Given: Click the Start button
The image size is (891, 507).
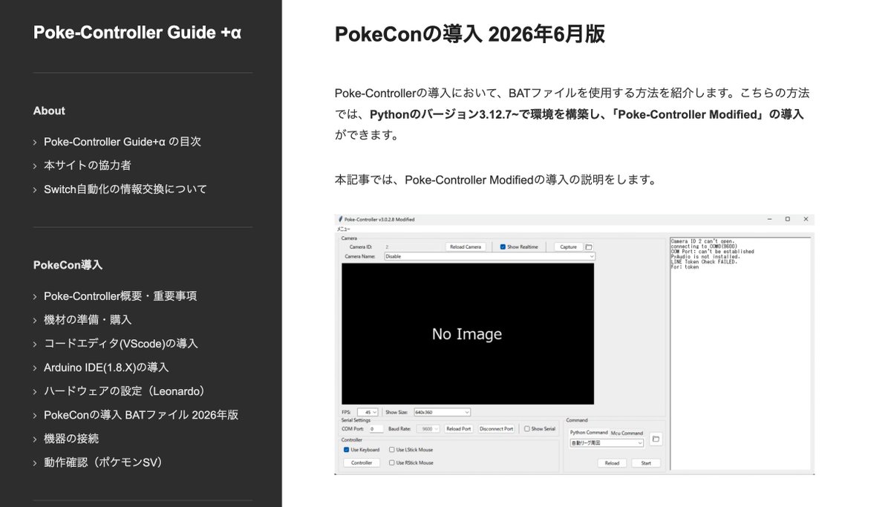Looking at the screenshot, I should (x=646, y=463).
